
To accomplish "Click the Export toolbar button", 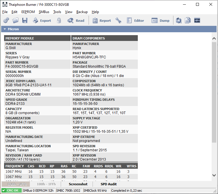I will (42, 21).
